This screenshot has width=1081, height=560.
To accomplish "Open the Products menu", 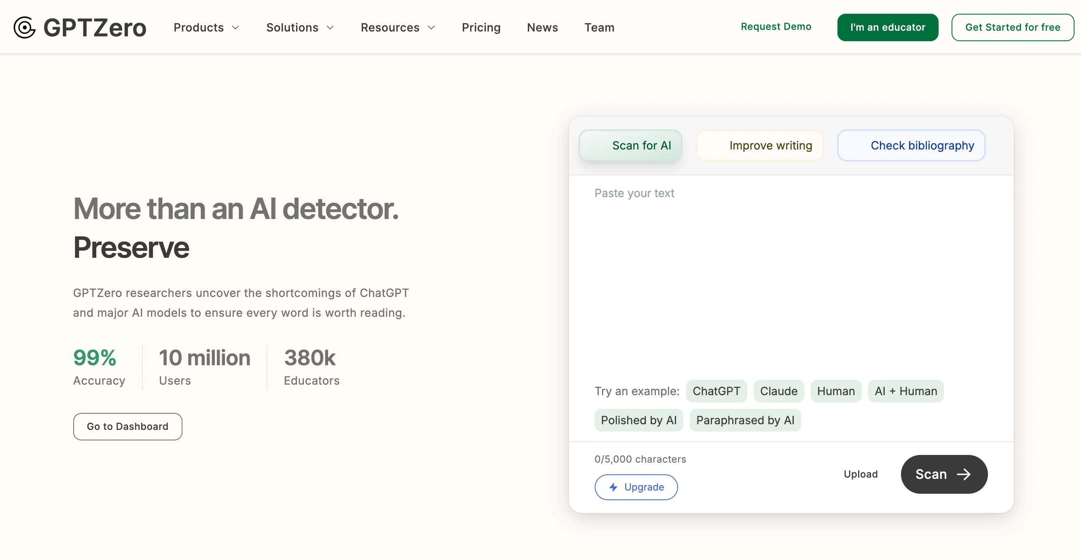I will [x=206, y=27].
